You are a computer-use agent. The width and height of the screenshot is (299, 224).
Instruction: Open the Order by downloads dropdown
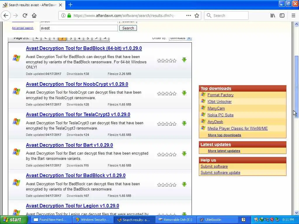180,38
